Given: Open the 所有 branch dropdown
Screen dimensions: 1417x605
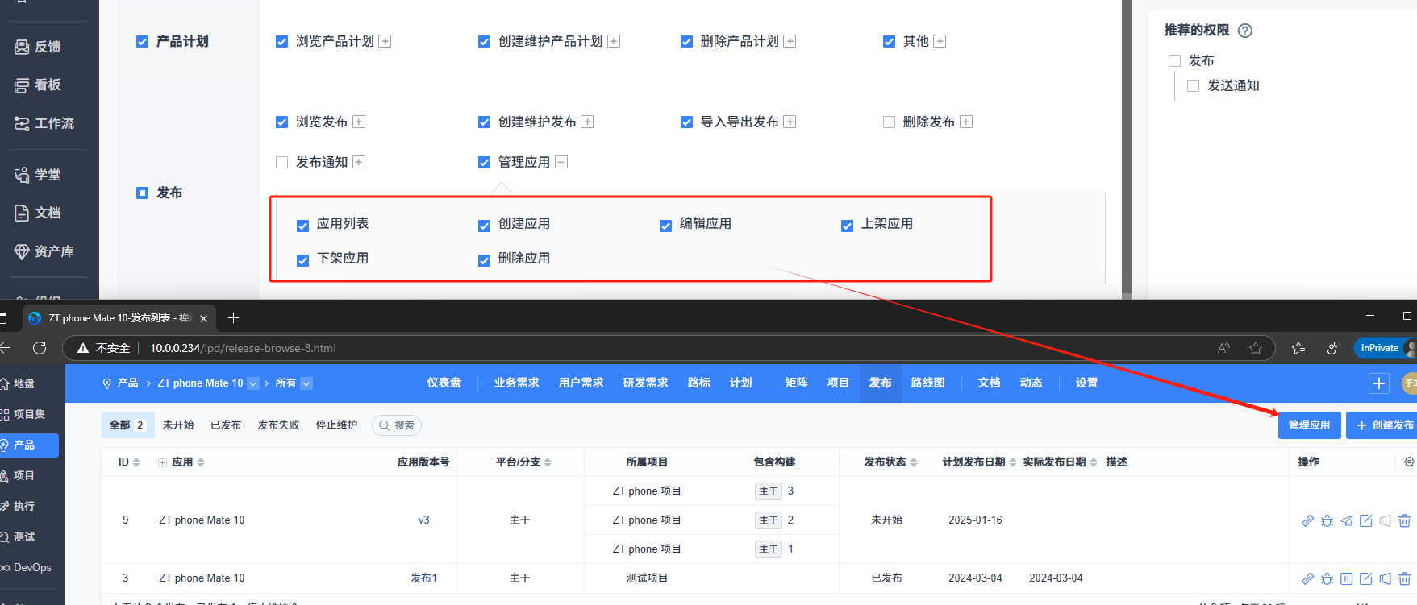Looking at the screenshot, I should click(306, 383).
